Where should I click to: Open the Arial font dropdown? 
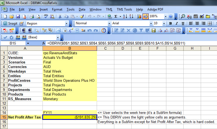(x=151, y=23)
